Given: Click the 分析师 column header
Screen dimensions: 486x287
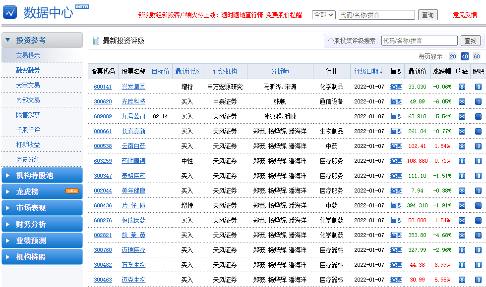Looking at the screenshot, I should coord(280,71).
